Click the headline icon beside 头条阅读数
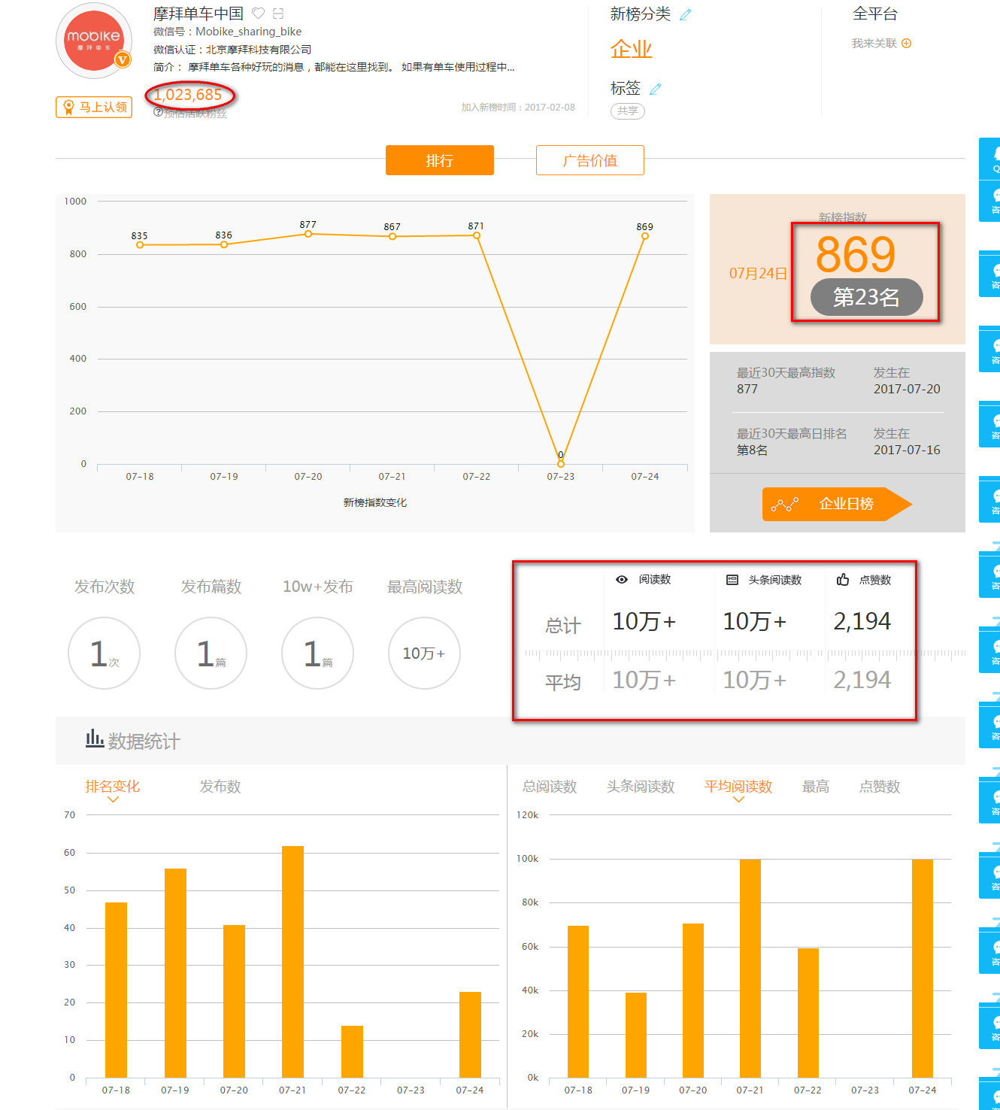Viewport: 1000px width, 1110px height. click(x=732, y=580)
